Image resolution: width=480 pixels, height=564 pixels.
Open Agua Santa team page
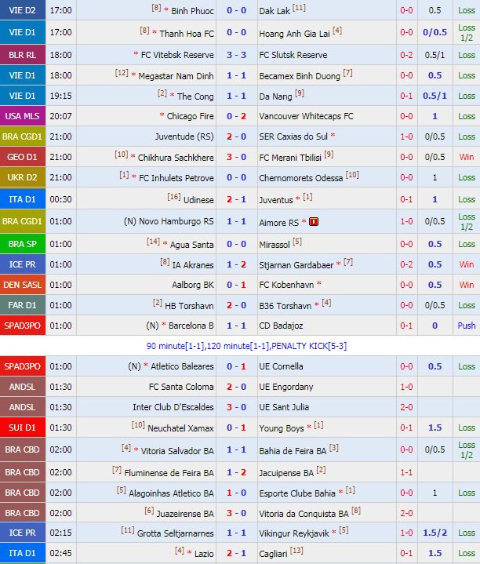pyautogui.click(x=191, y=245)
